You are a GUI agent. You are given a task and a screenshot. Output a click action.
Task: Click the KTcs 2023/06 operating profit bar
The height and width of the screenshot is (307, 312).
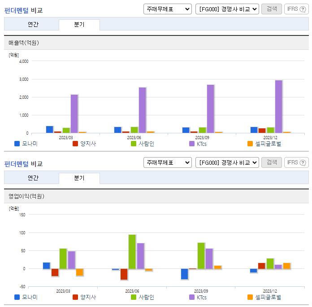(x=140, y=256)
